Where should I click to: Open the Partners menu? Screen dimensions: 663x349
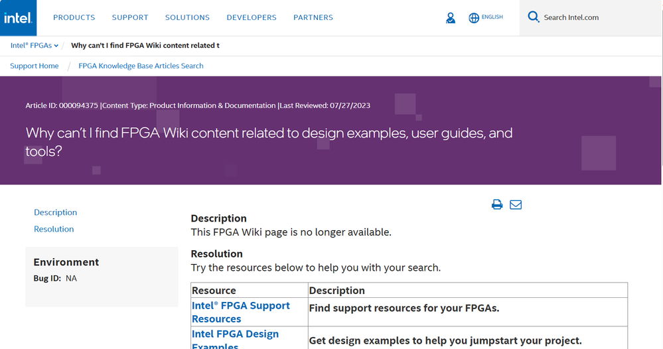(x=313, y=17)
